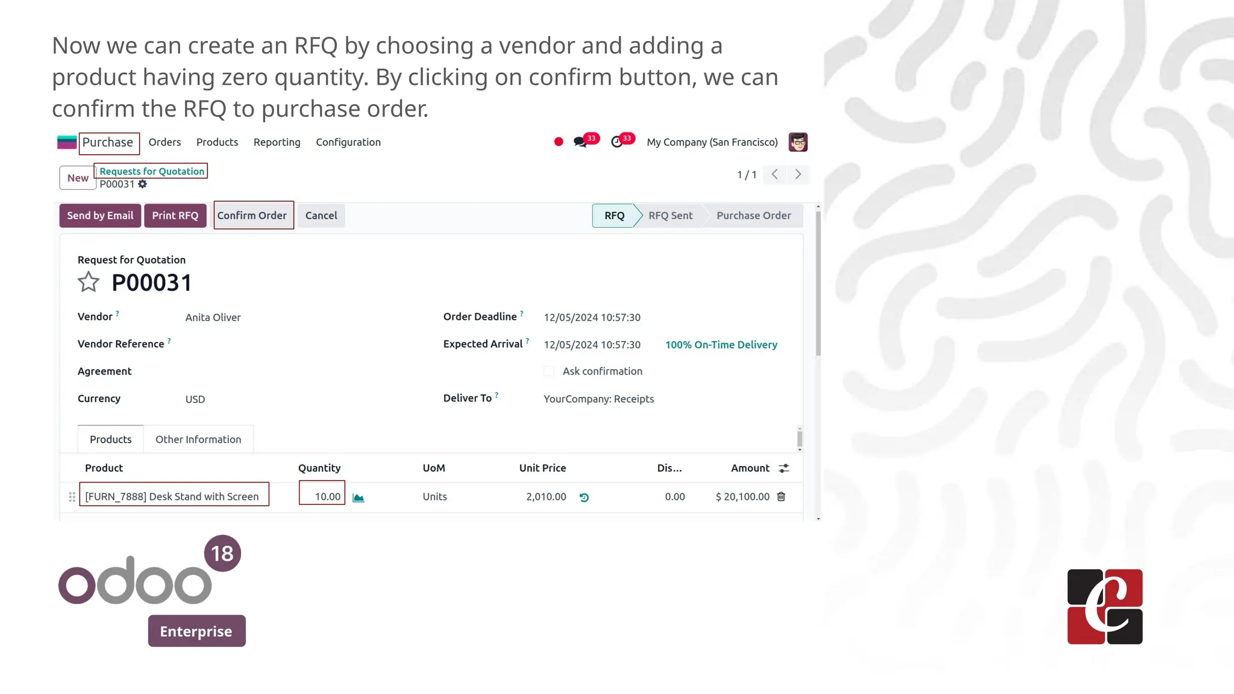Click the Agreement input field

(x=301, y=372)
